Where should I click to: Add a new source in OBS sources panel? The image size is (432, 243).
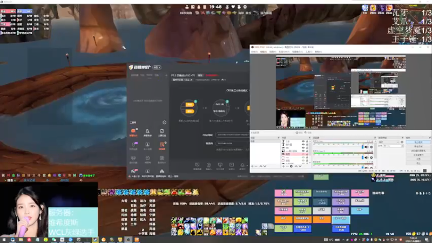[283, 166]
